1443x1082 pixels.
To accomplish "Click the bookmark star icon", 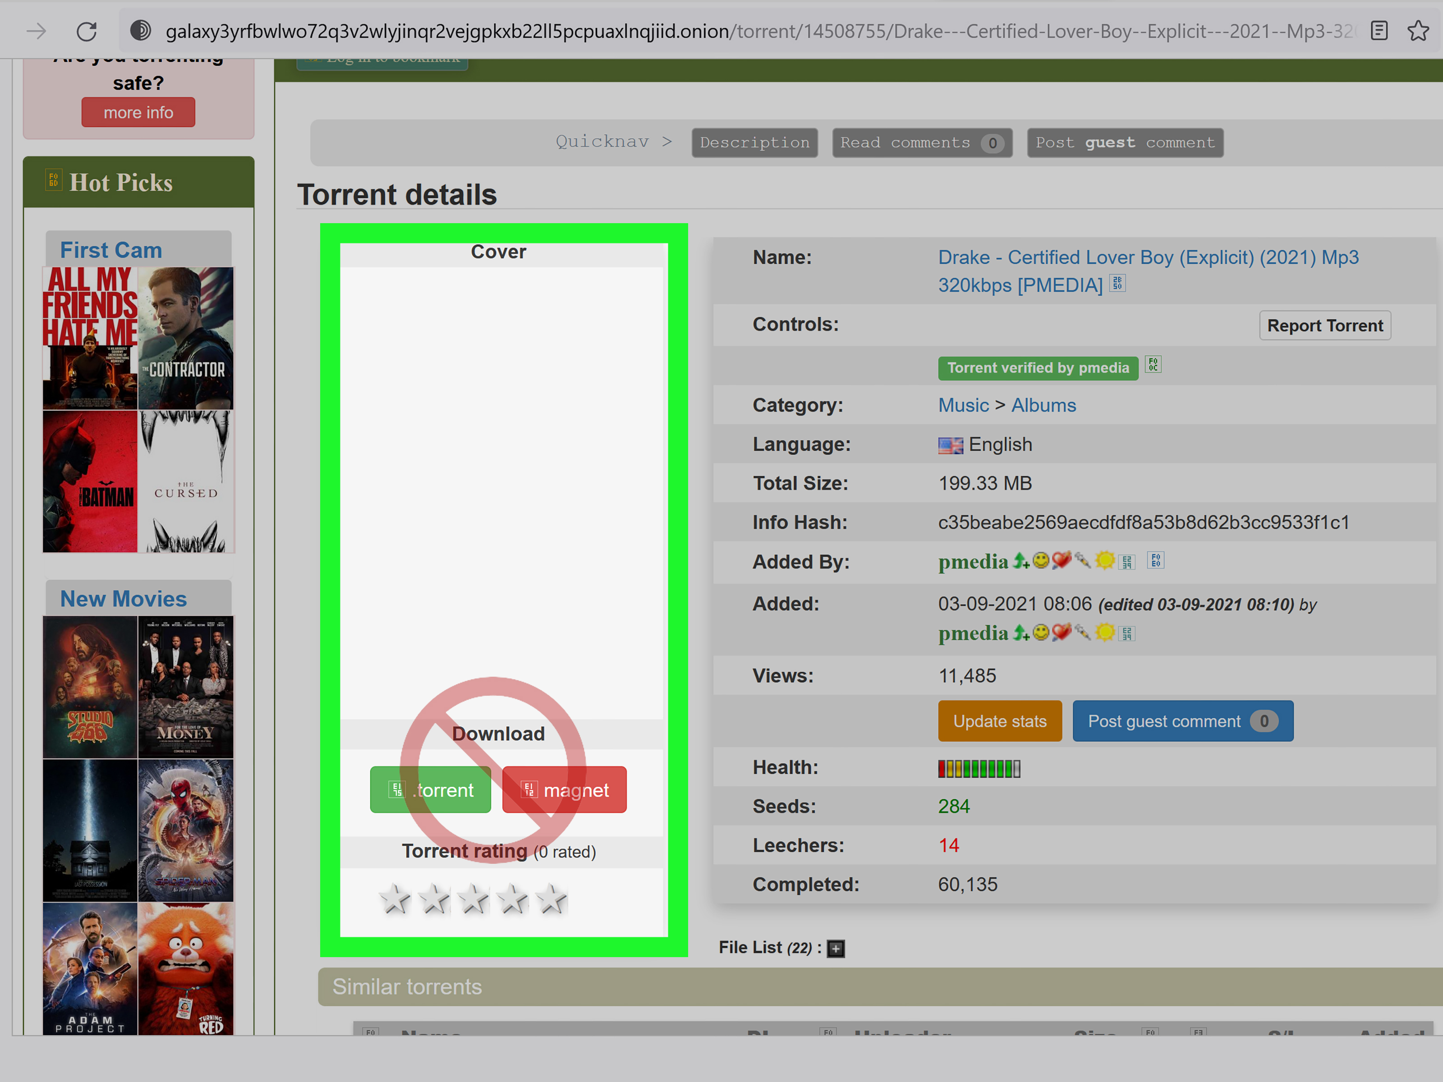I will [1418, 31].
